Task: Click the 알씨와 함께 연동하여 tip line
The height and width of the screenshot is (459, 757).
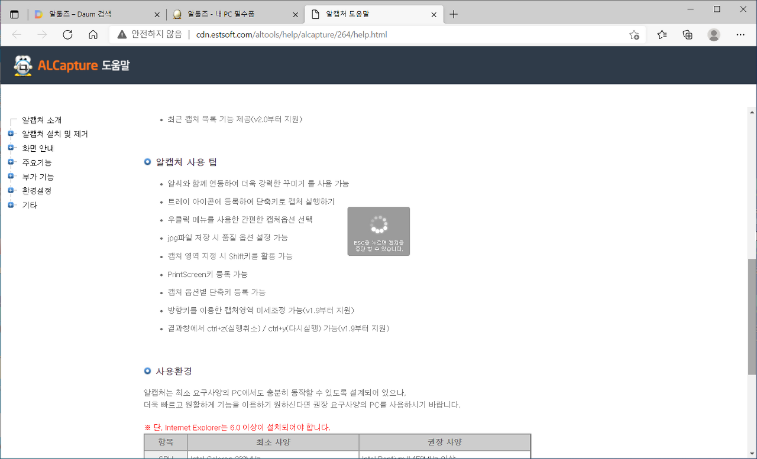Action: [258, 184]
